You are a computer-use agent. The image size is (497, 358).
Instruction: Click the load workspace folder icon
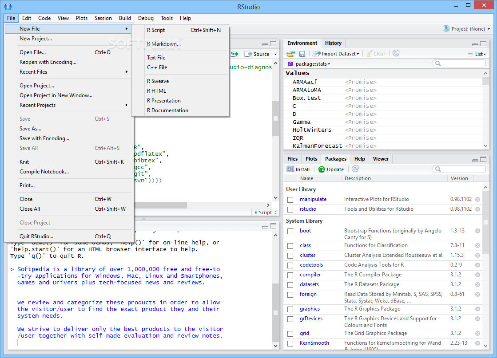click(x=290, y=54)
